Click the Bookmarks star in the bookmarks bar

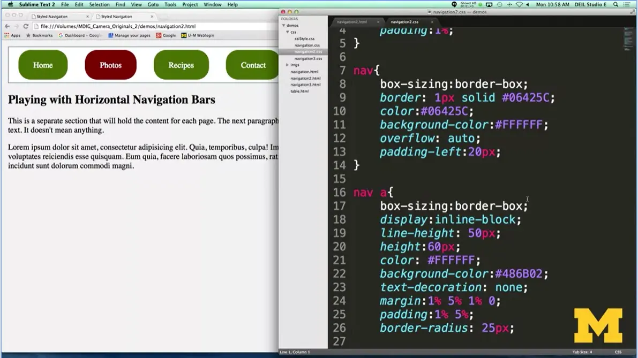[28, 35]
